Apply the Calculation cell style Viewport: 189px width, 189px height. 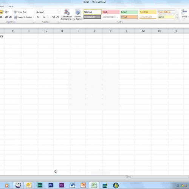pos(166,12)
